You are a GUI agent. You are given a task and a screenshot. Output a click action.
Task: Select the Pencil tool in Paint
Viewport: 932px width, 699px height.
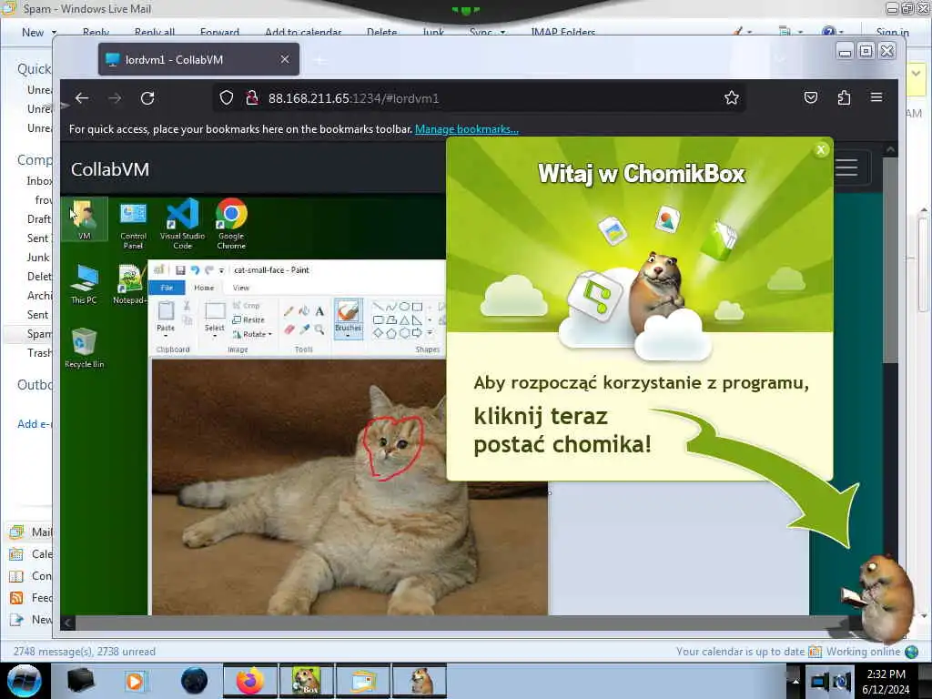click(289, 311)
